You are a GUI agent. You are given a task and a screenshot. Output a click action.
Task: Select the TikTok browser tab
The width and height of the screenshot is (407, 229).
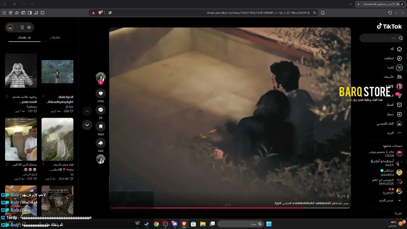click(x=381, y=4)
